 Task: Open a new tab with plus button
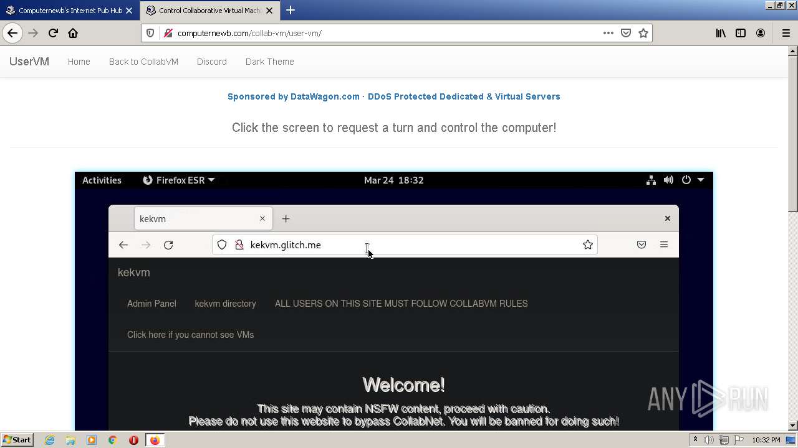[291, 10]
